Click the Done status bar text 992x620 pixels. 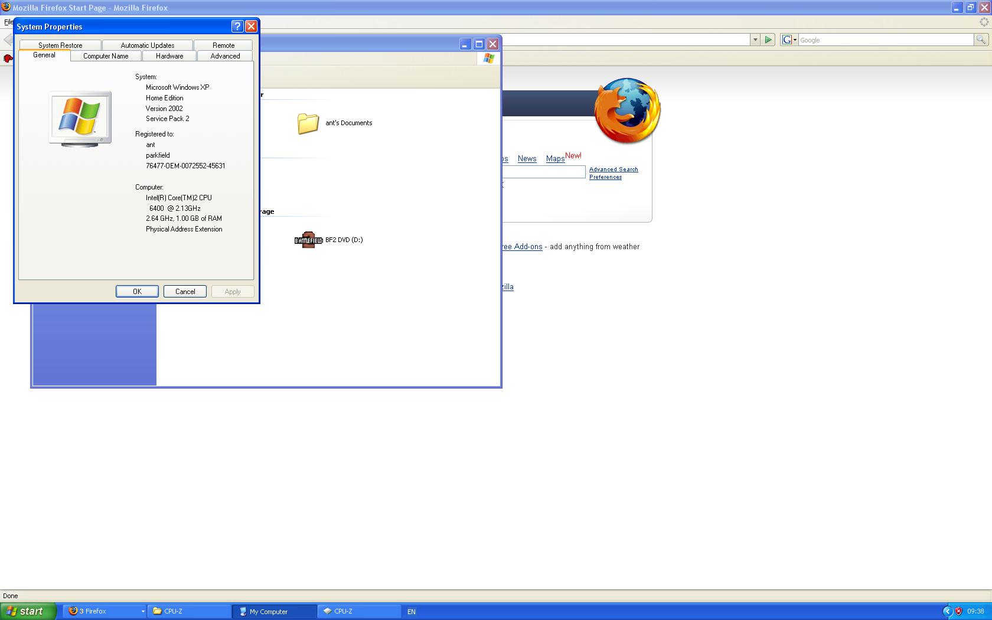[11, 596]
